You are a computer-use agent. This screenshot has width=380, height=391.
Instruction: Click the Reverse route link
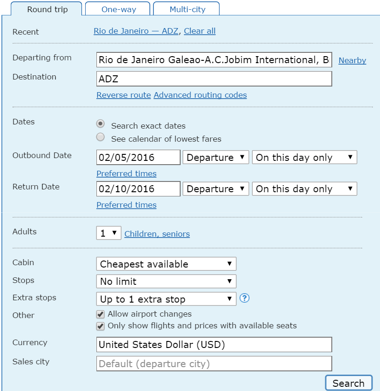click(x=124, y=95)
